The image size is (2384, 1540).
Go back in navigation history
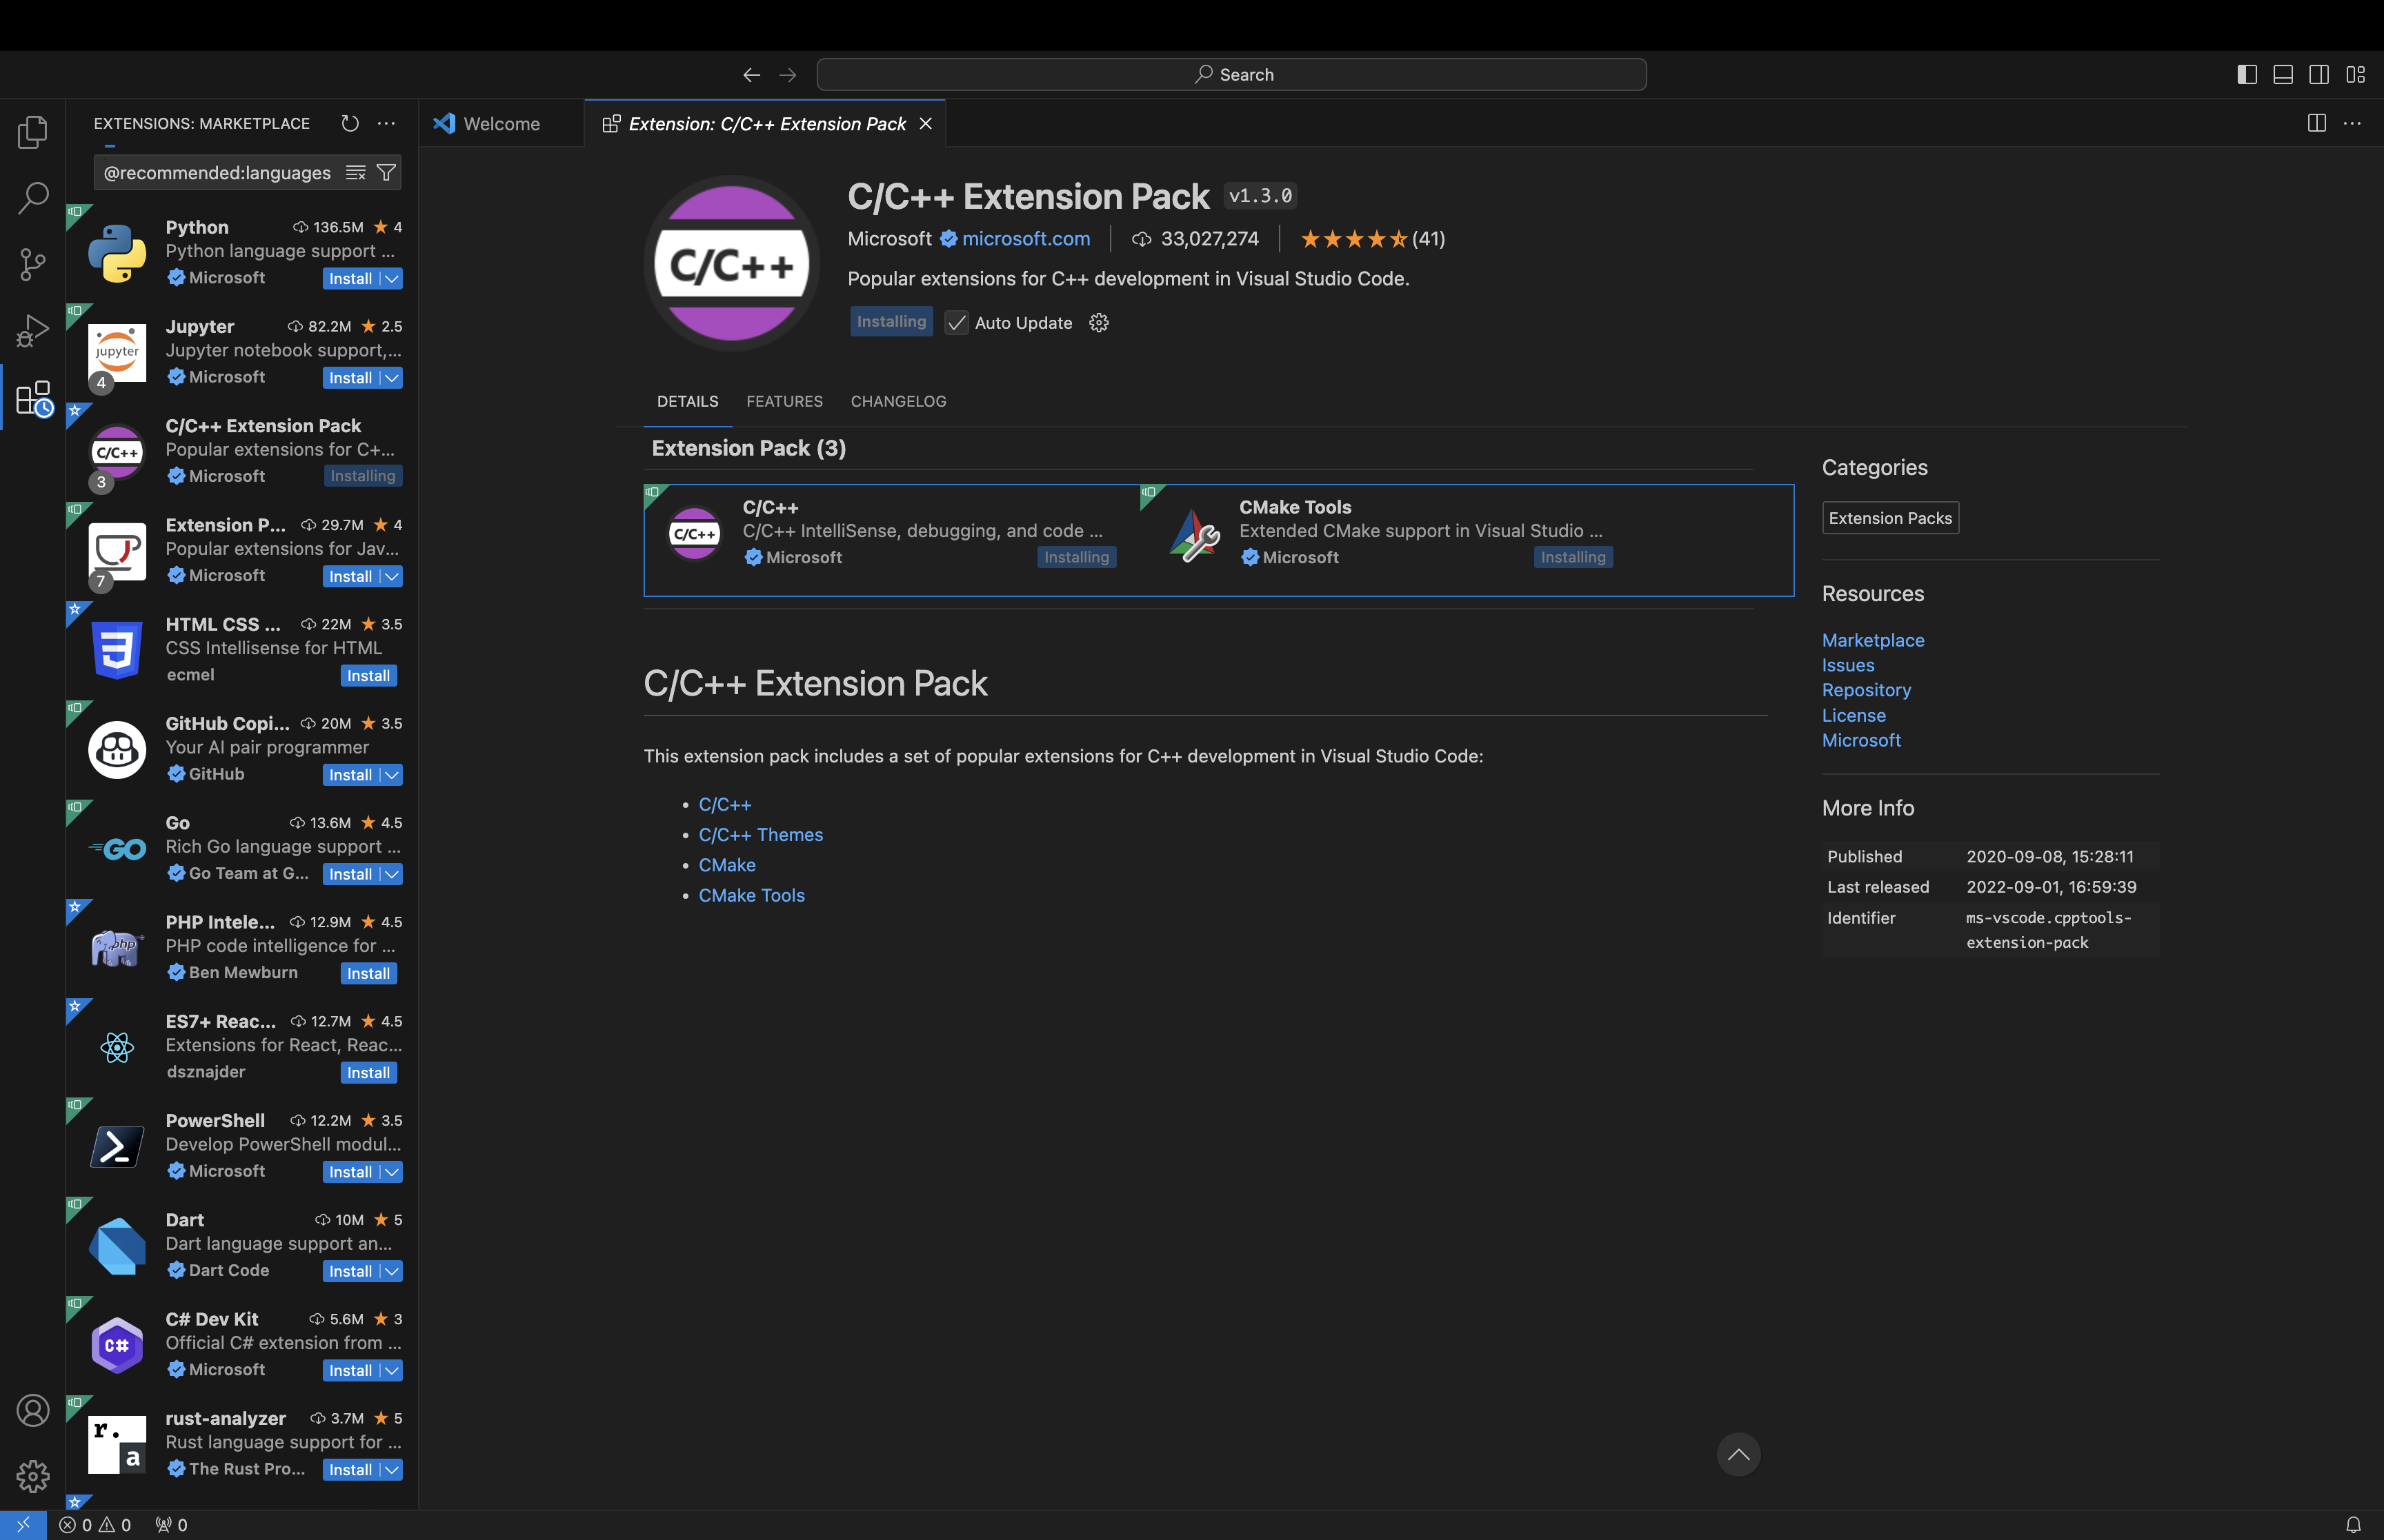751,75
